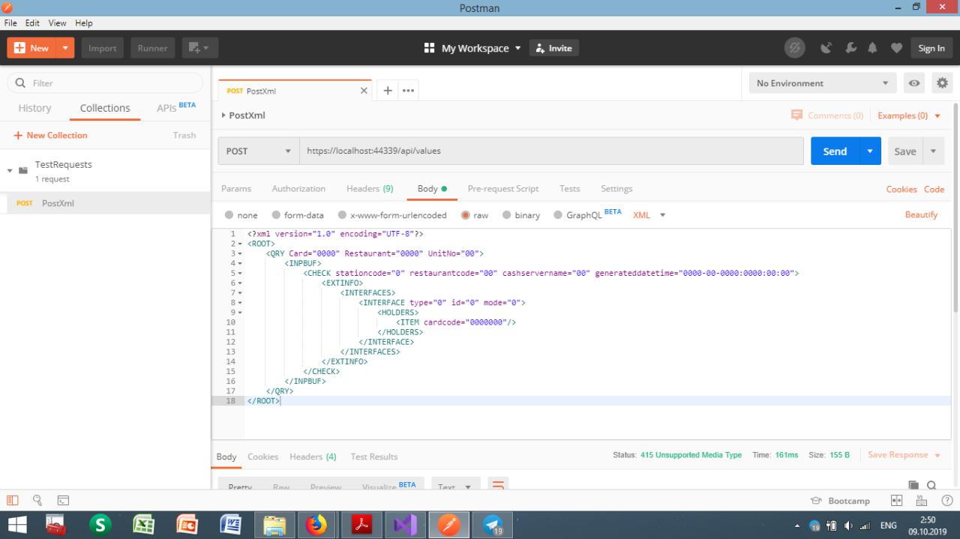Click the wrap lines icon in response
The height and width of the screenshot is (539, 960).
[x=498, y=485]
